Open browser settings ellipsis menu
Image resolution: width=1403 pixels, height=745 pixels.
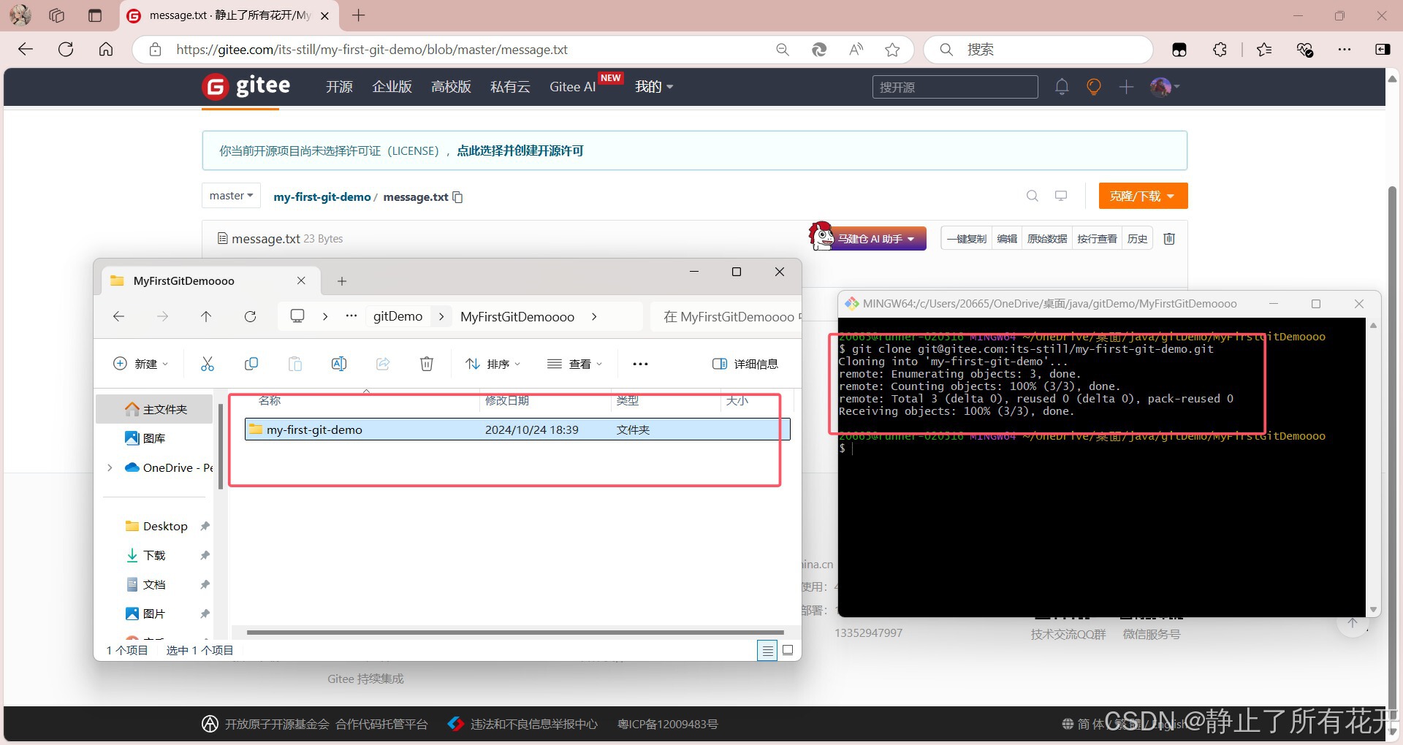(1345, 49)
